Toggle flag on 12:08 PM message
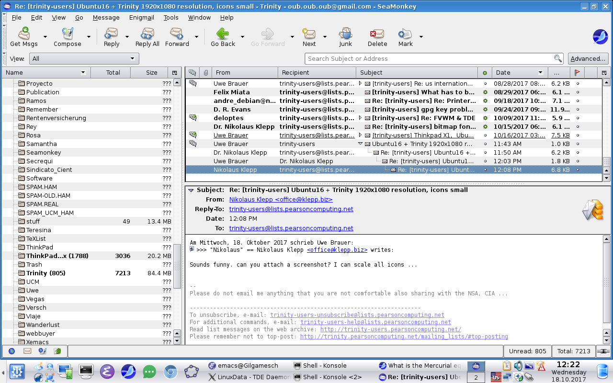Screen dimensions: 613x383 point(578,169)
